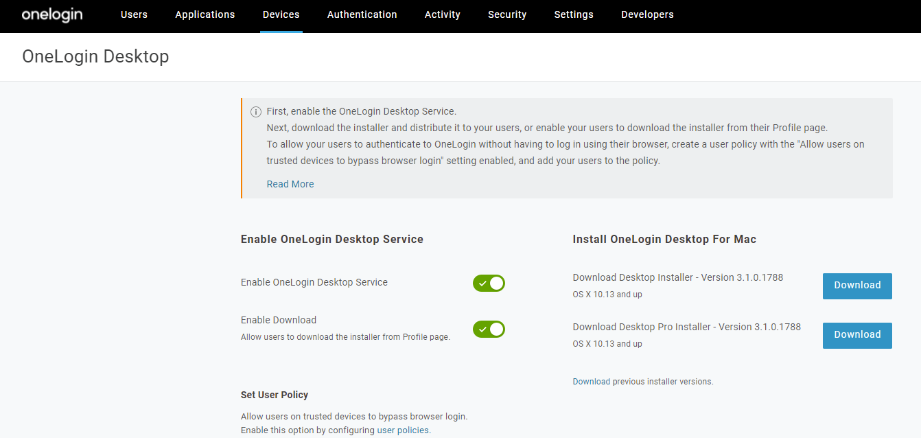Click the Set User Policy heading

(x=275, y=395)
